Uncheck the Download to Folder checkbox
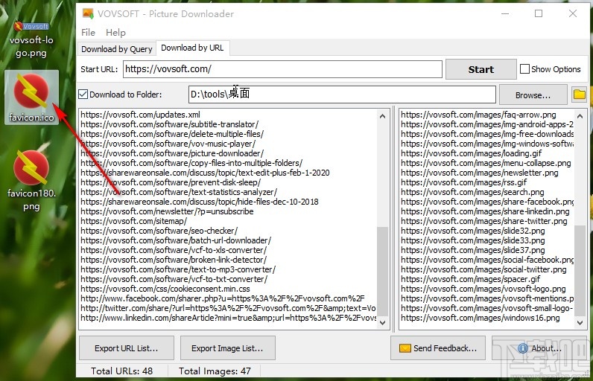 [83, 94]
